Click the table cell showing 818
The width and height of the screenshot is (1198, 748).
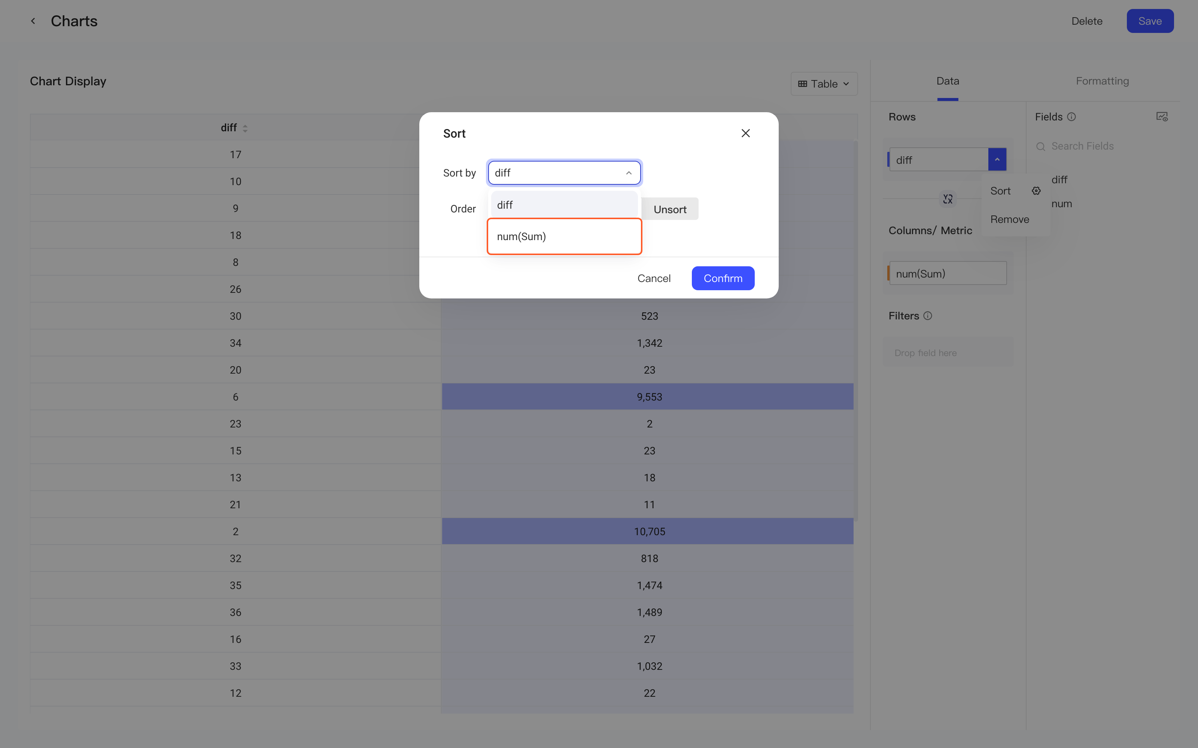[648, 558]
